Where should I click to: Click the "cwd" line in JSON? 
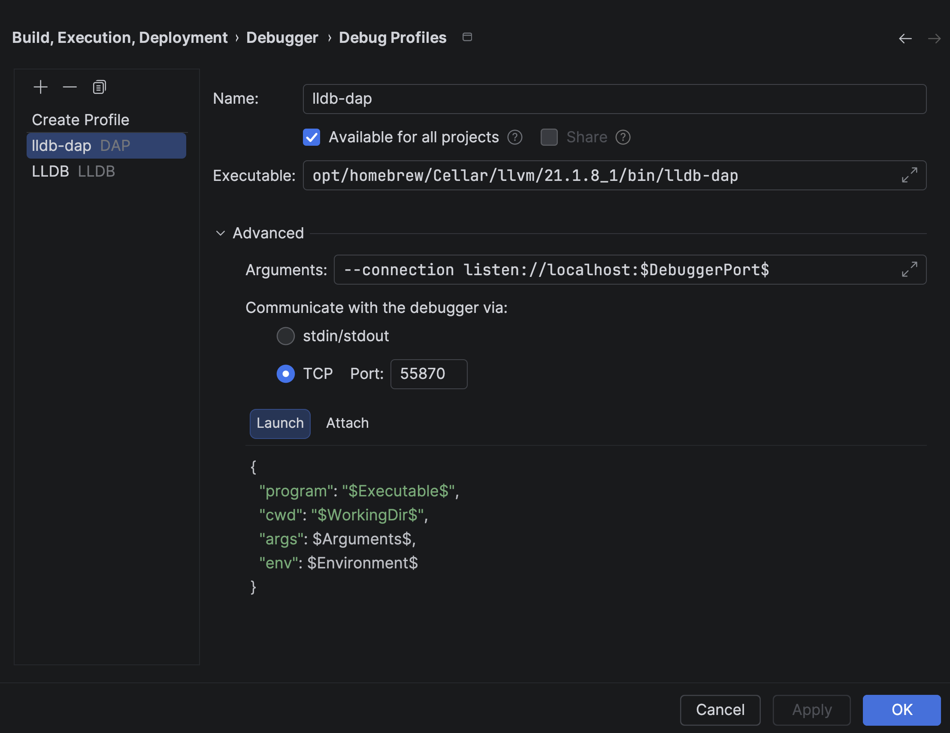[344, 515]
